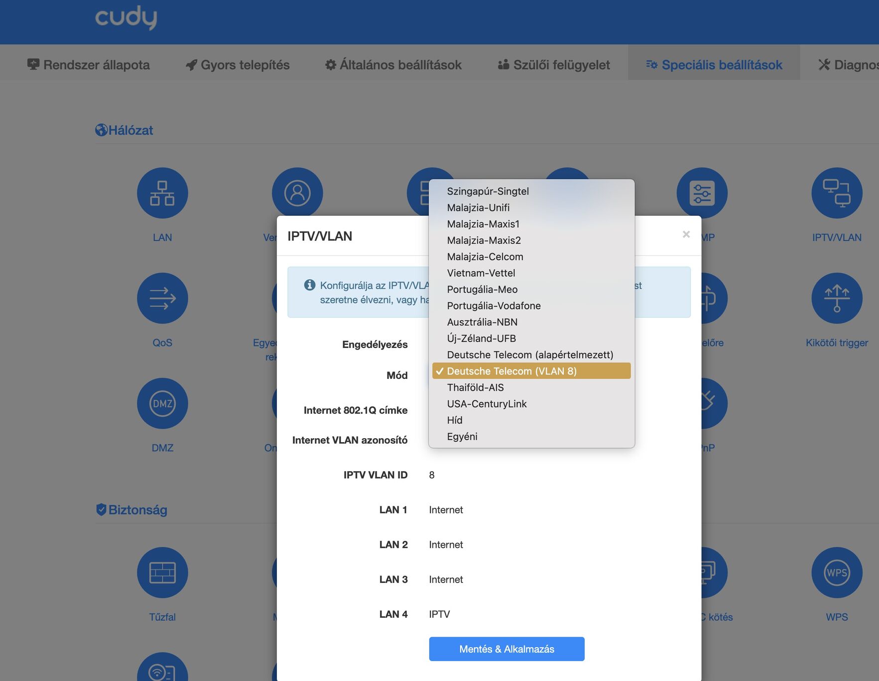Click LAN 3 Internet value
The width and height of the screenshot is (879, 681).
(x=446, y=580)
